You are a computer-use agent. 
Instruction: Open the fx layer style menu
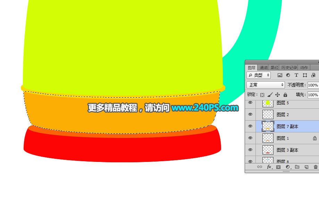click(x=269, y=167)
